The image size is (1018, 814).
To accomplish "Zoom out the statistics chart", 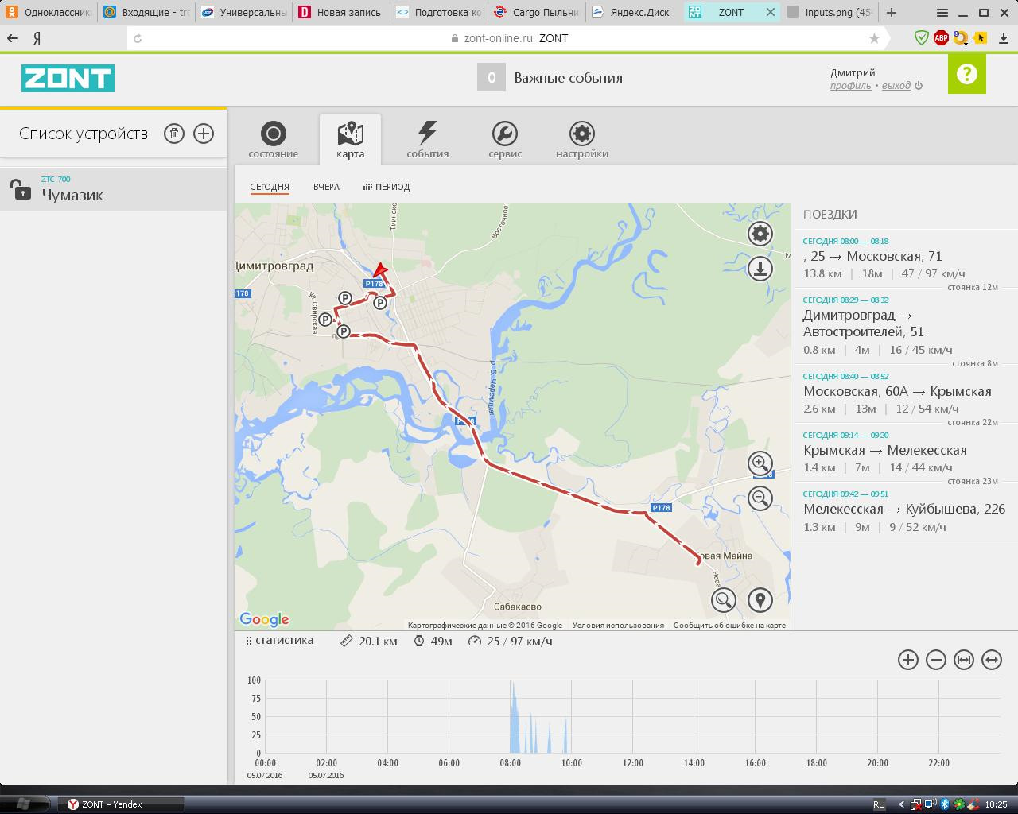I will (936, 660).
